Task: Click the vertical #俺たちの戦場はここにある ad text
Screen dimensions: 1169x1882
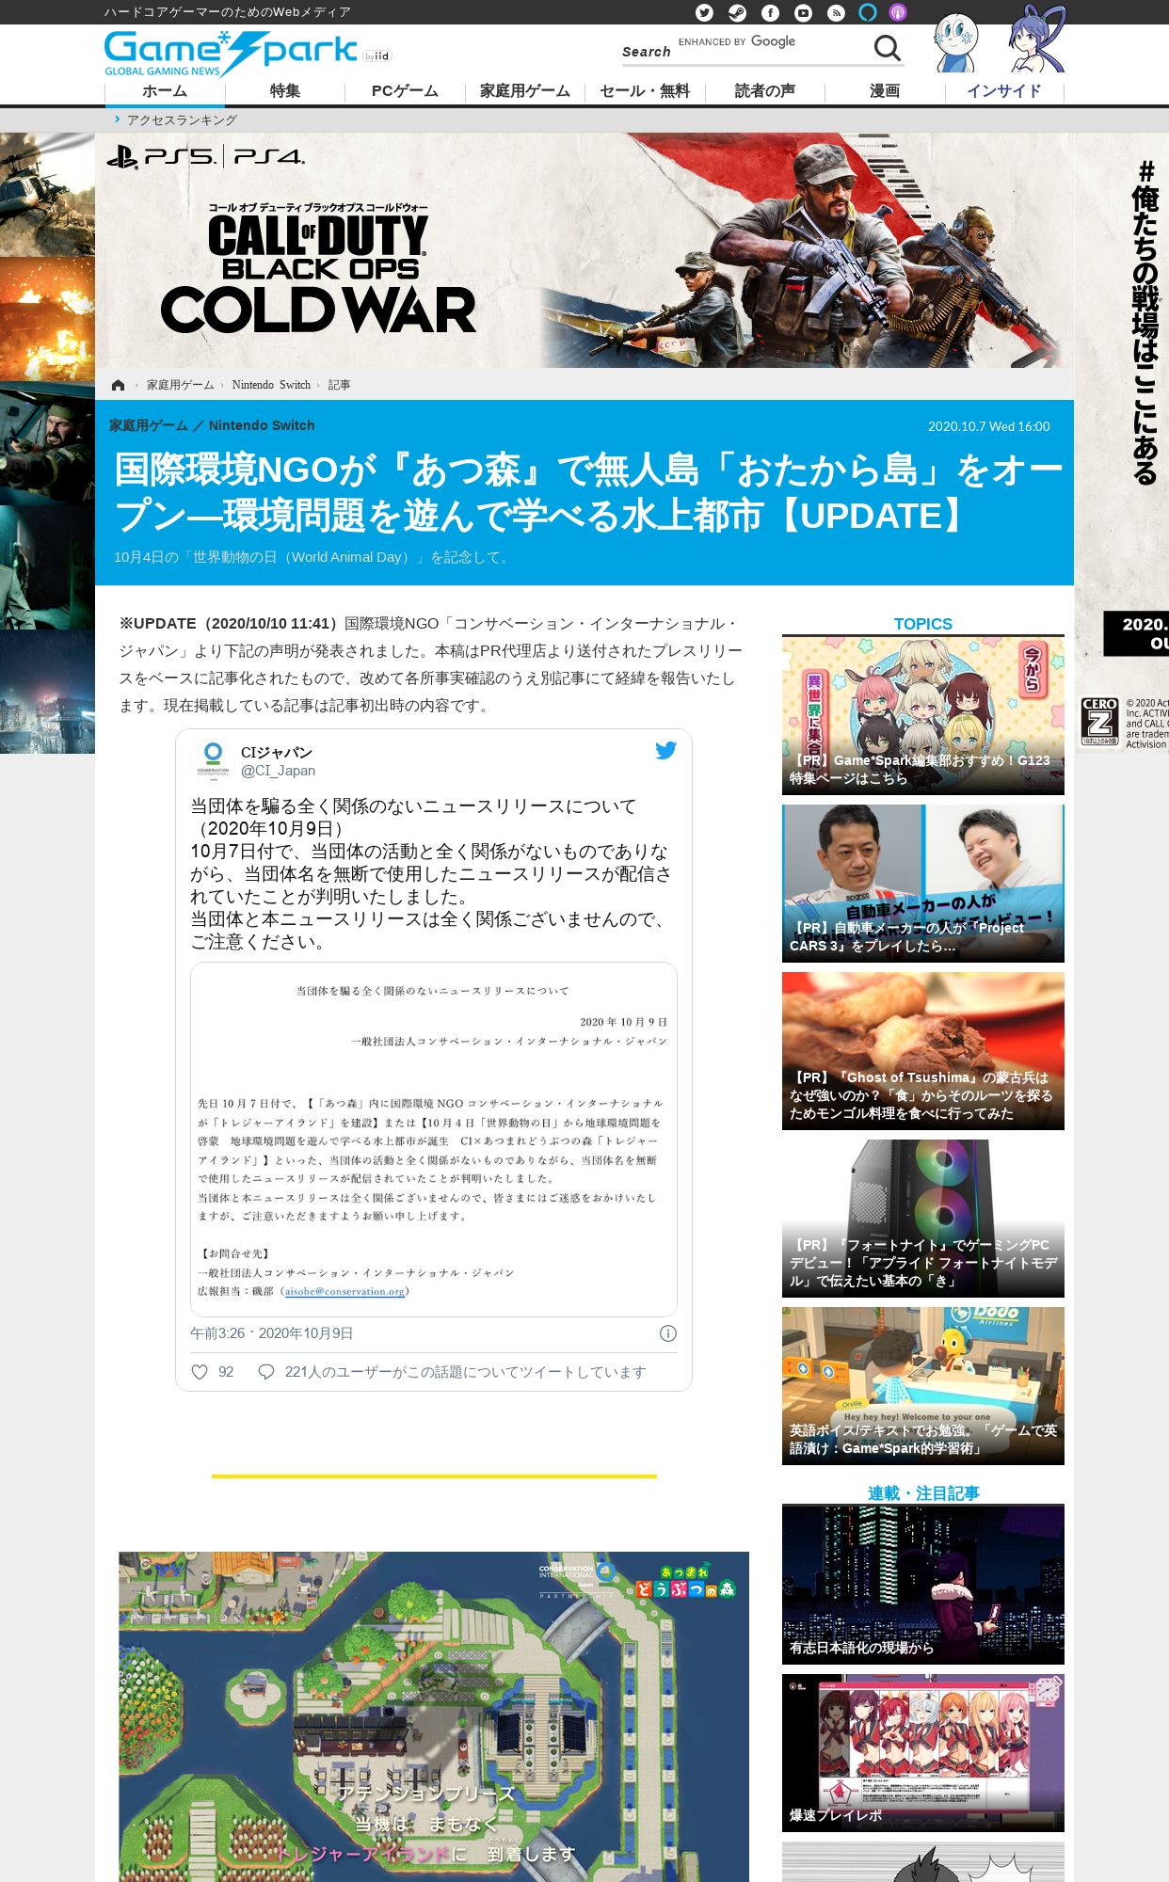Action: click(x=1145, y=323)
